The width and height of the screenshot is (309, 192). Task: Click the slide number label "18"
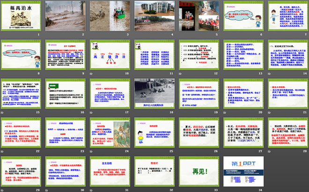(x=171, y=112)
